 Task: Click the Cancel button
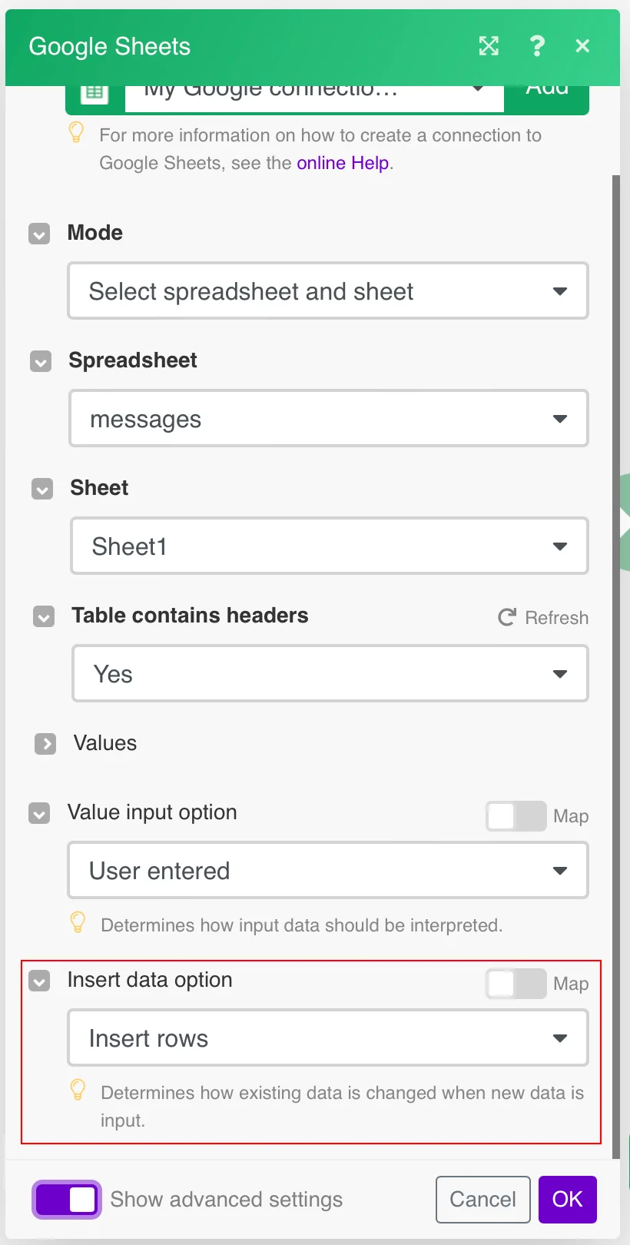click(483, 1200)
